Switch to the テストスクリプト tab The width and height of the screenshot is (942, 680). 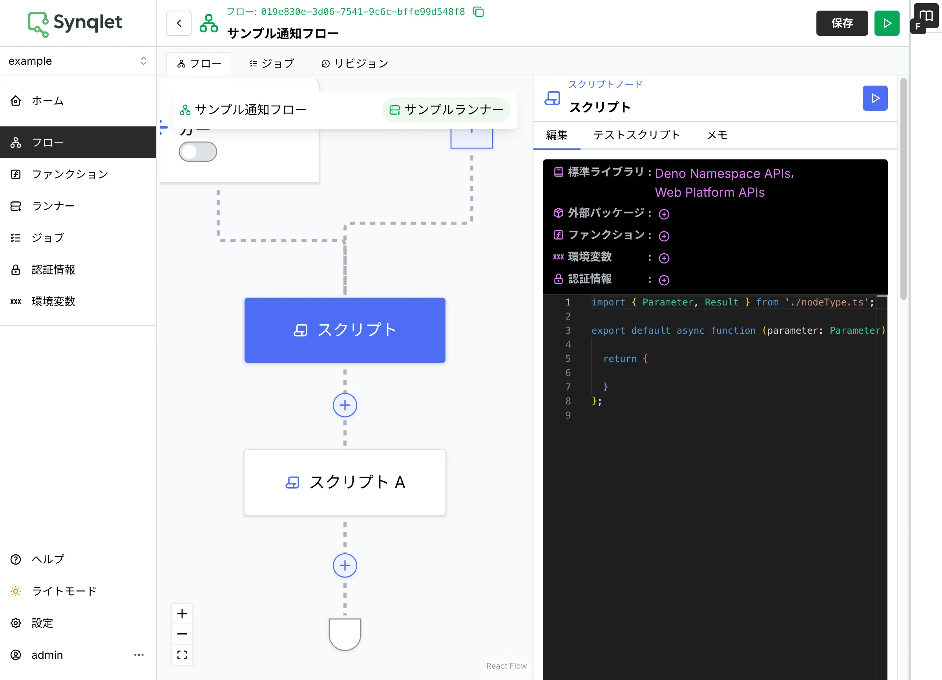637,135
